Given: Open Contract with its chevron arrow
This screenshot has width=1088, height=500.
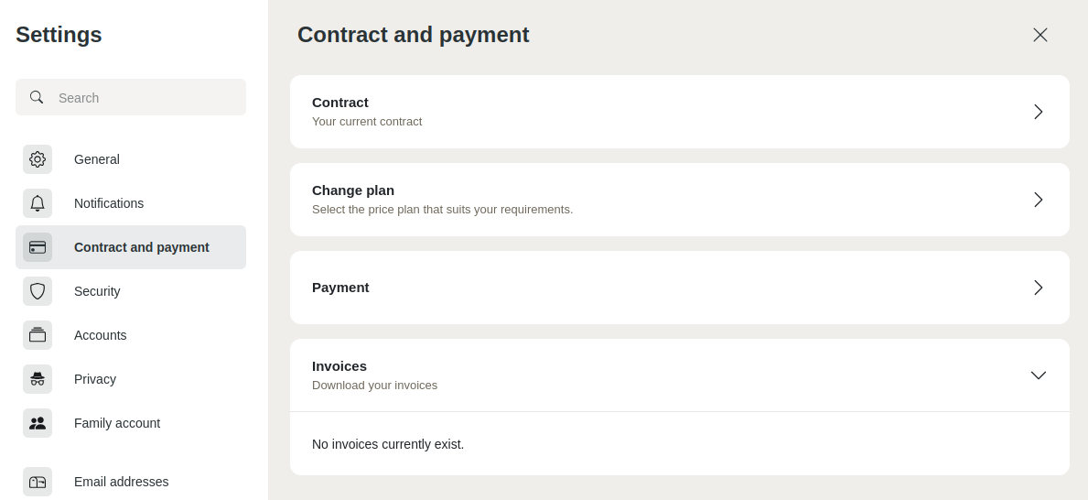Looking at the screenshot, I should click(x=1039, y=112).
